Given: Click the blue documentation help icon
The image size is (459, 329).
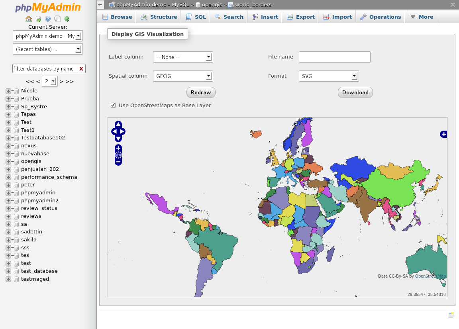Looking at the screenshot, I should click(x=48, y=19).
